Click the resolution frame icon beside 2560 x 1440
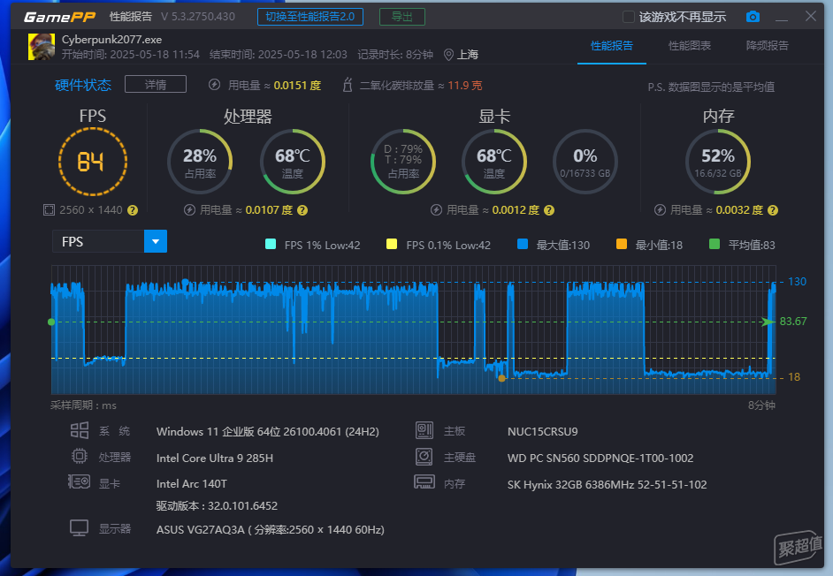 pos(49,210)
